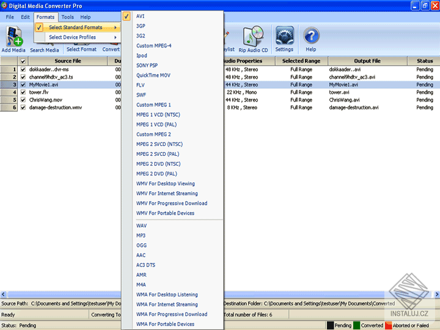The image size is (440, 330).
Task: Select Custom MPEG-4 format
Action: click(172, 45)
